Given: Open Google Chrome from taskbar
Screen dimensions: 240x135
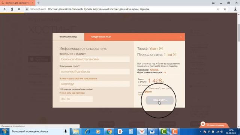Looking at the screenshot, I should tap(109, 132).
